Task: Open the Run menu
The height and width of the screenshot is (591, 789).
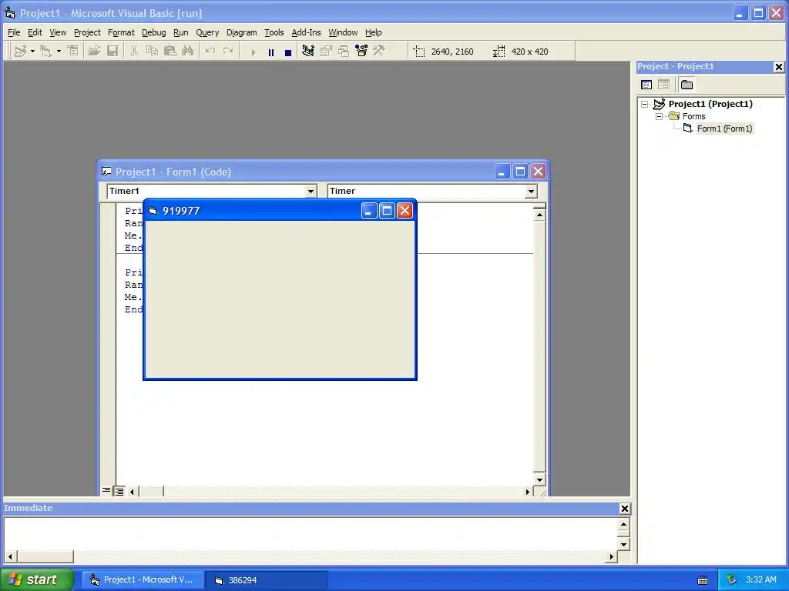Action: click(180, 32)
